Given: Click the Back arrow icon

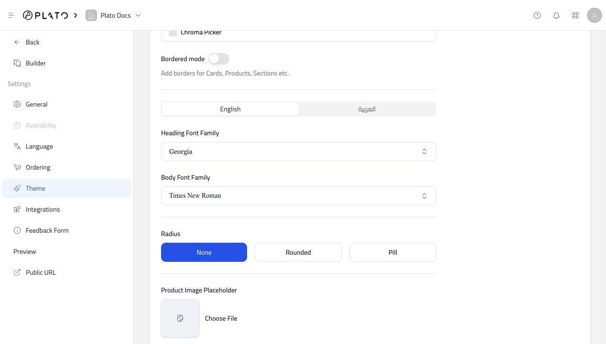Looking at the screenshot, I should pos(17,42).
